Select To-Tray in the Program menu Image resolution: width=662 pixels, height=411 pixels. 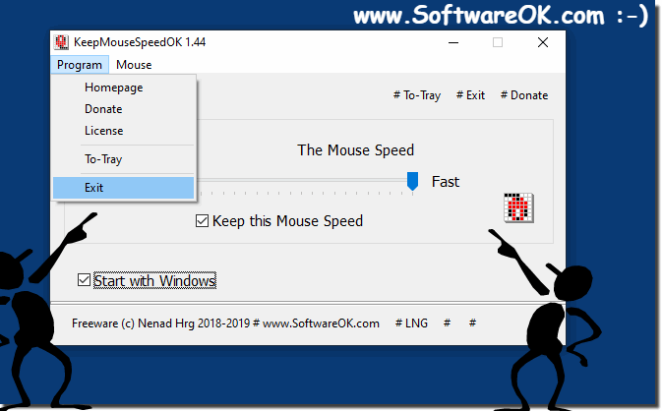[x=123, y=159]
